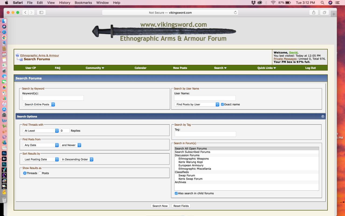The height and width of the screenshot is (216, 345).
Task: Open the and Newer dropdown
Action: tap(71, 145)
